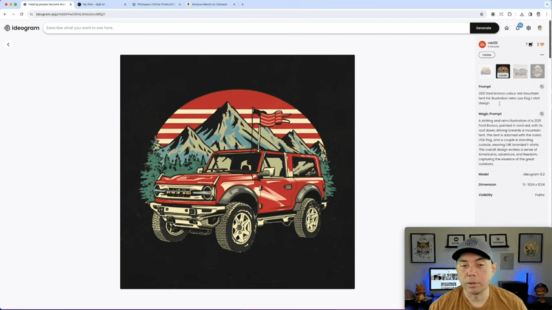Go forward in the browser
Viewport: 552px width, 310px height.
13,14
